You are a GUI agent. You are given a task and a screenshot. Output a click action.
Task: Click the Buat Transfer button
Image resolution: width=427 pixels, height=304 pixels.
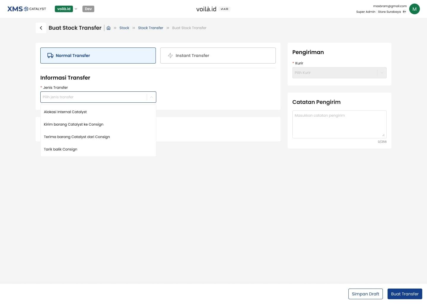pyautogui.click(x=405, y=294)
